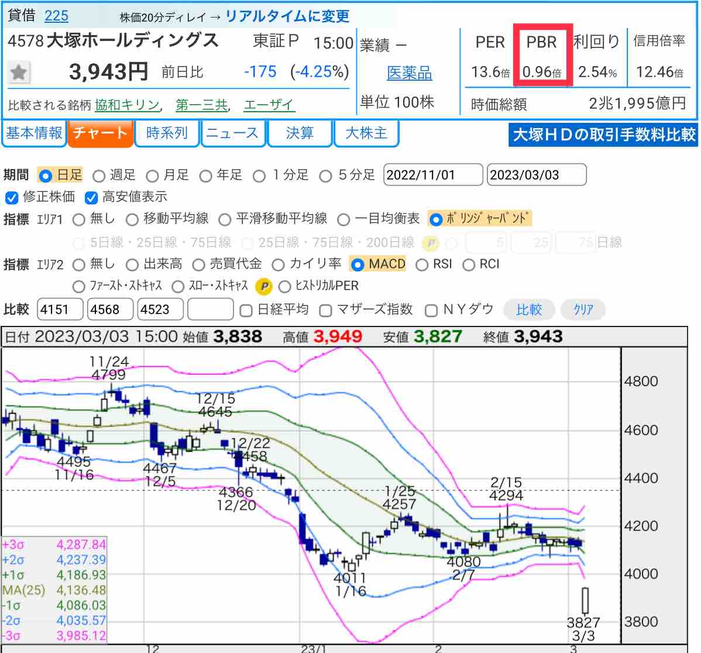701x653 pixels.
Task: Open the 225 index link
Action: click(56, 16)
